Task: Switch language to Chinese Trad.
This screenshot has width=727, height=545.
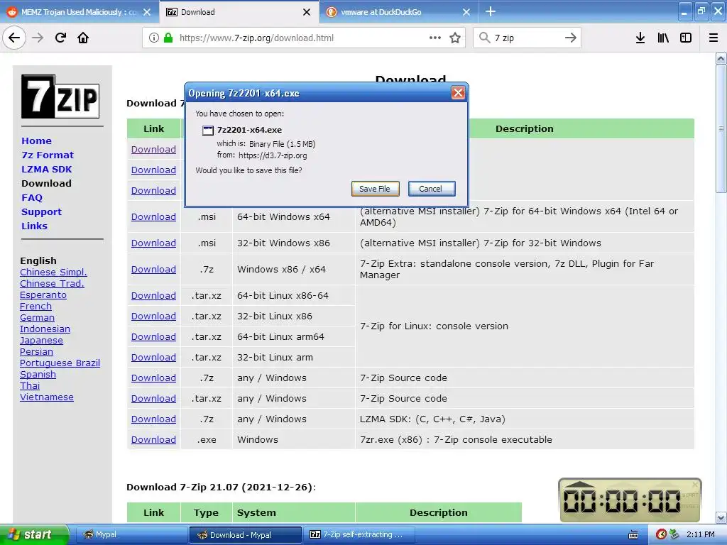Action: coord(52,283)
